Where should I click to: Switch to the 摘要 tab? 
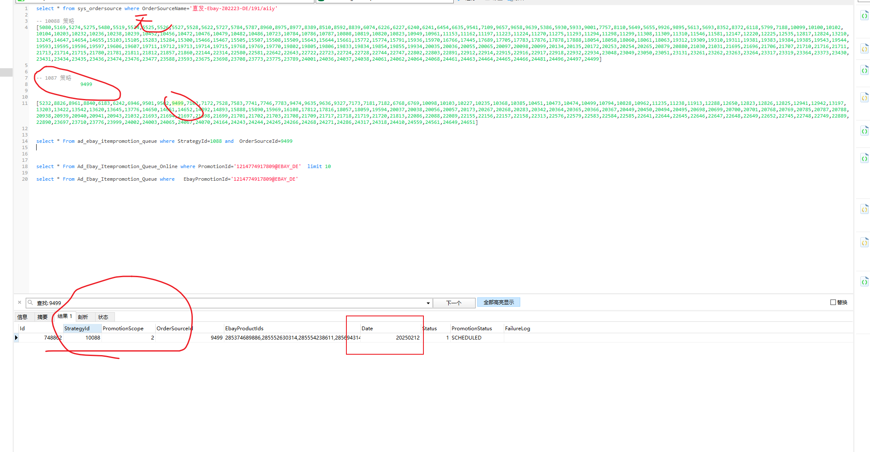pos(42,317)
